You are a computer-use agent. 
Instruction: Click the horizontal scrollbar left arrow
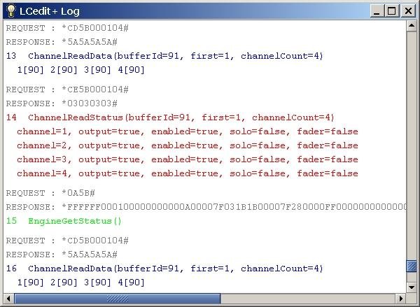tap(8, 298)
